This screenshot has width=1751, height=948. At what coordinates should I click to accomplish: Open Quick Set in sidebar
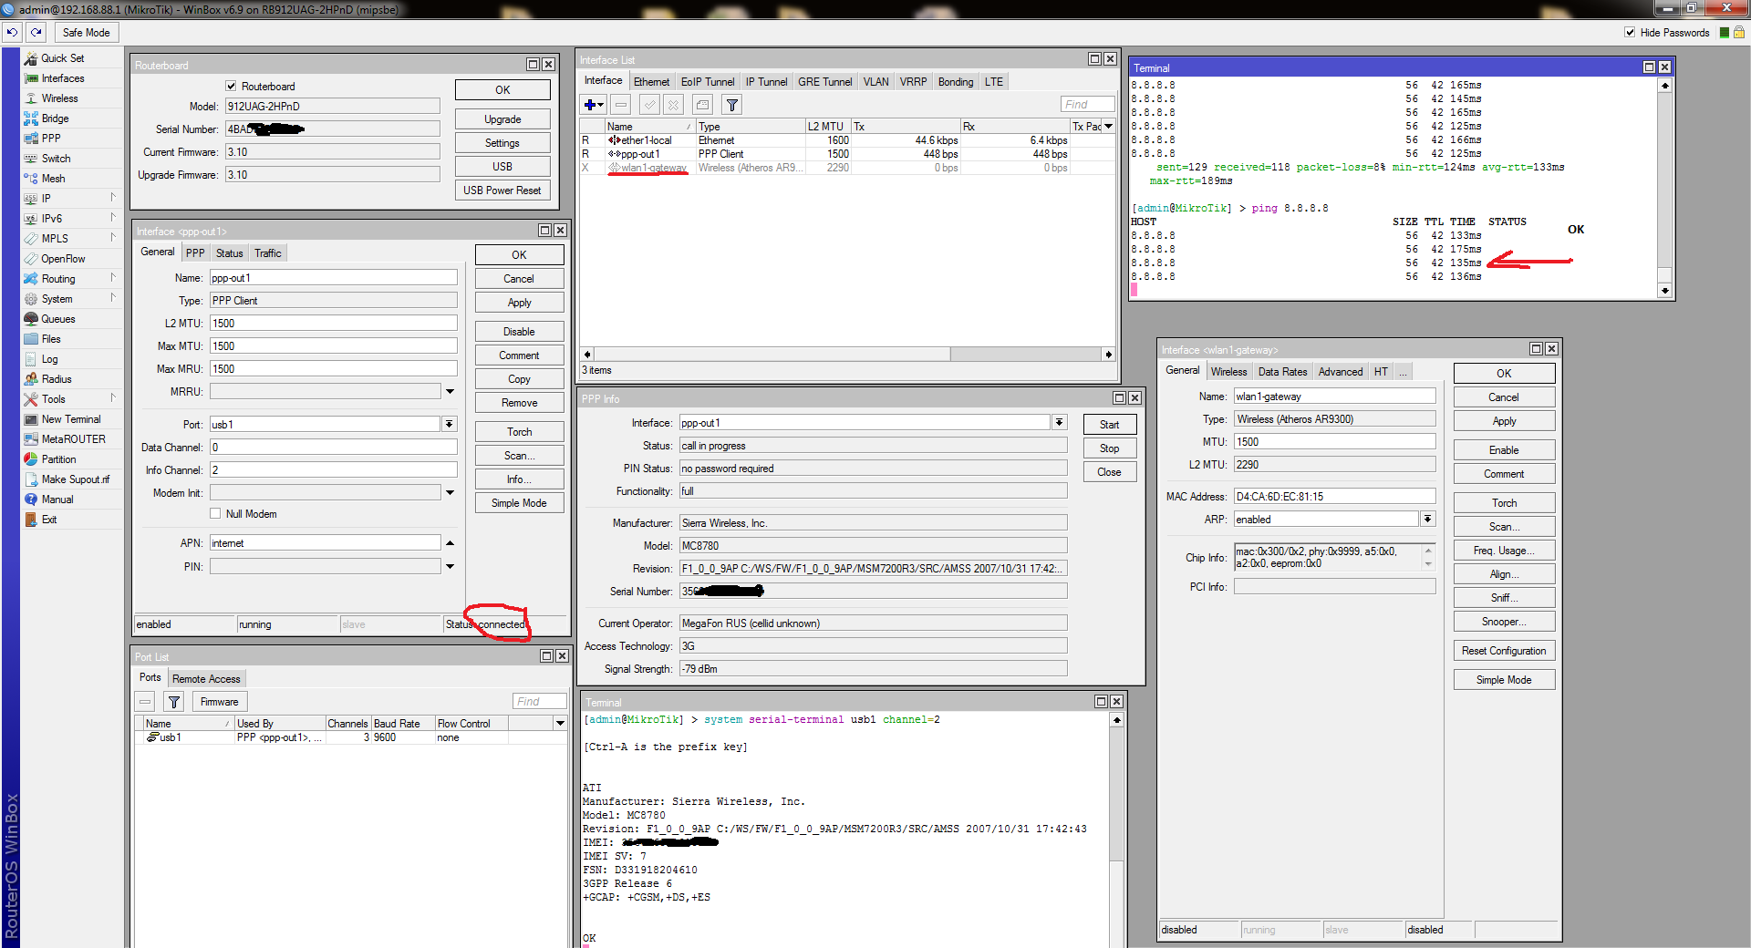pyautogui.click(x=62, y=58)
